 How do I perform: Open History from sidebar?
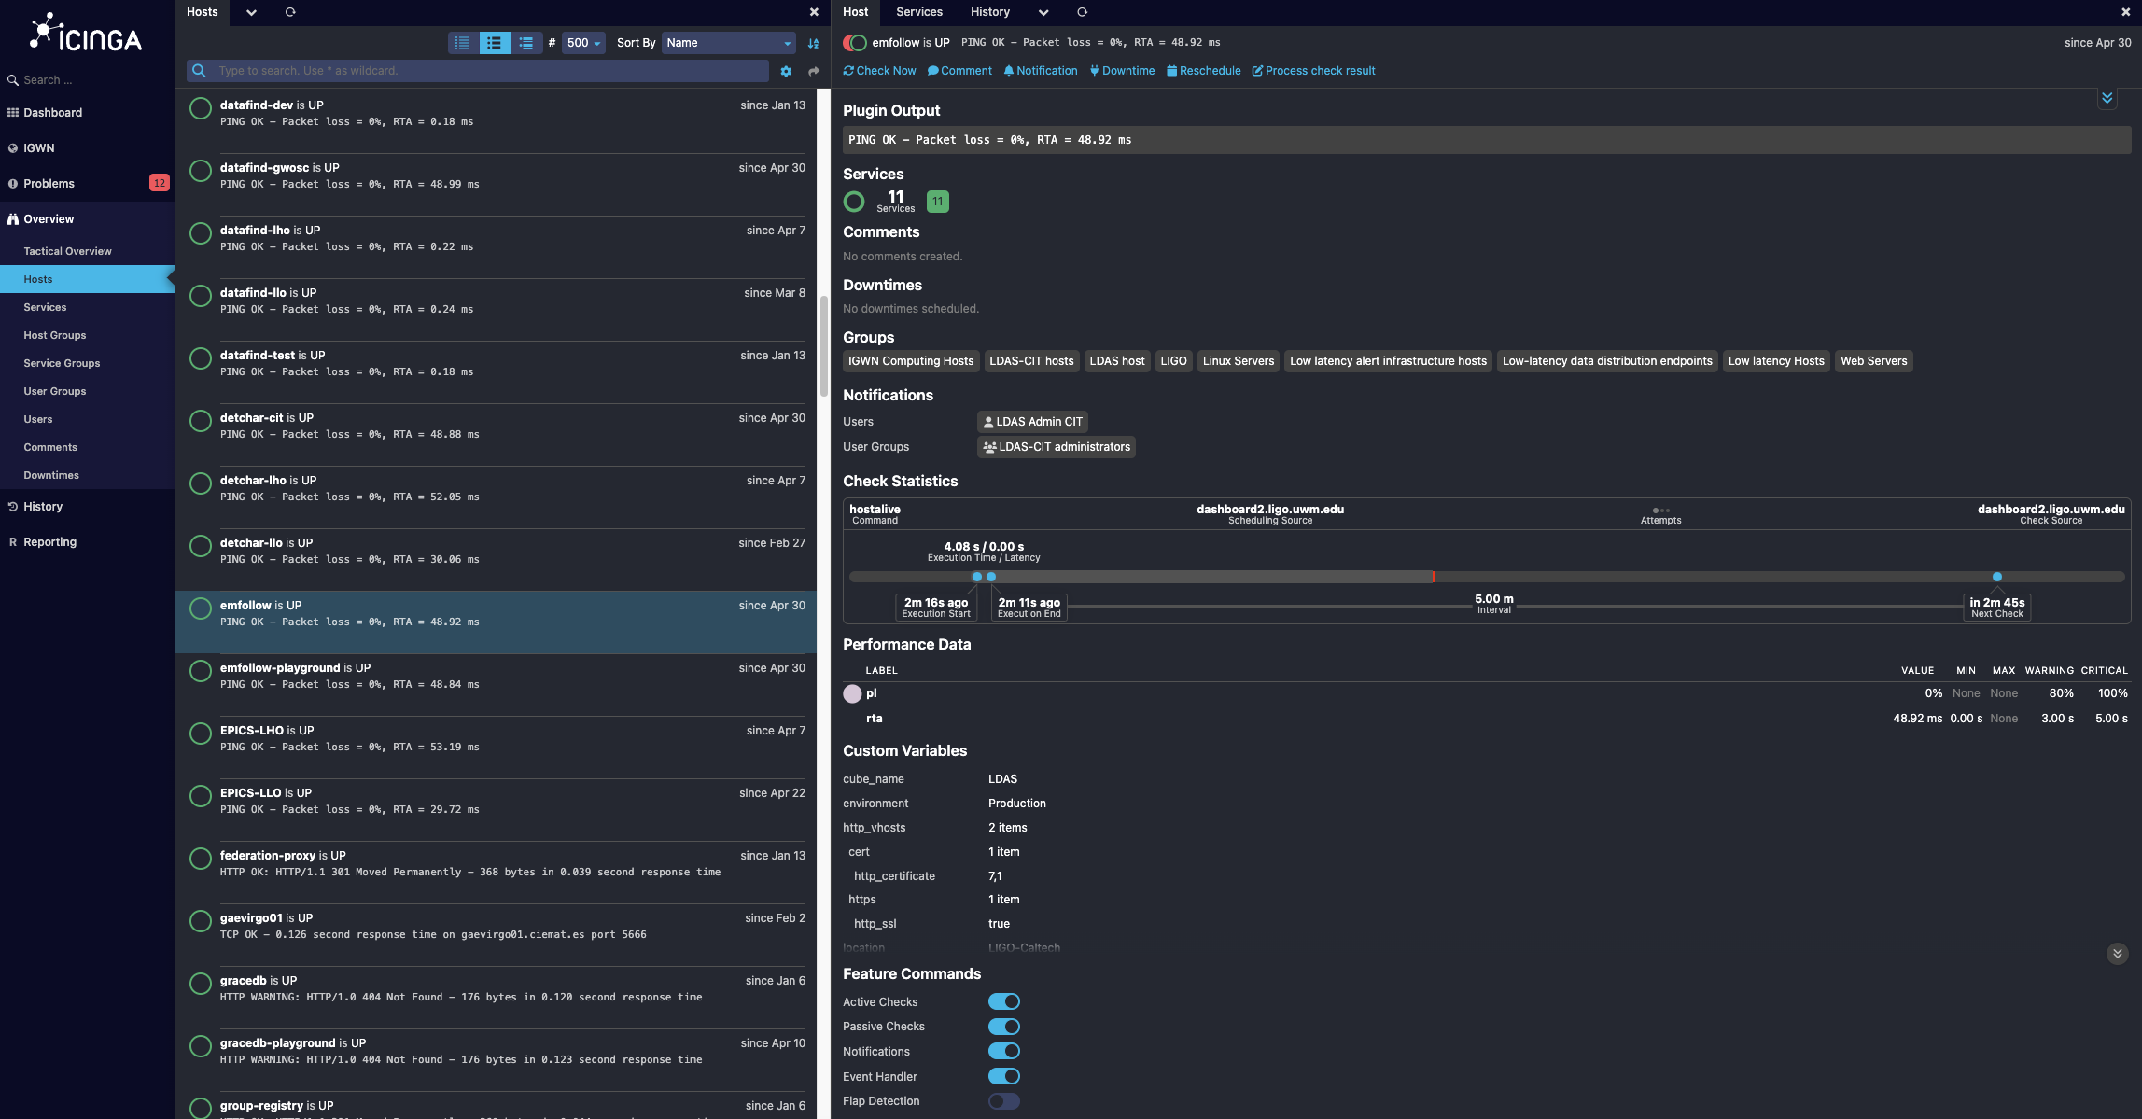click(x=43, y=507)
